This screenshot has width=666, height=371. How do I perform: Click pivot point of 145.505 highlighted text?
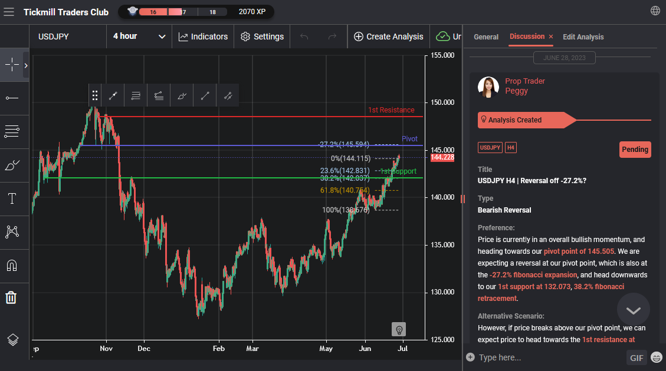[x=579, y=251]
